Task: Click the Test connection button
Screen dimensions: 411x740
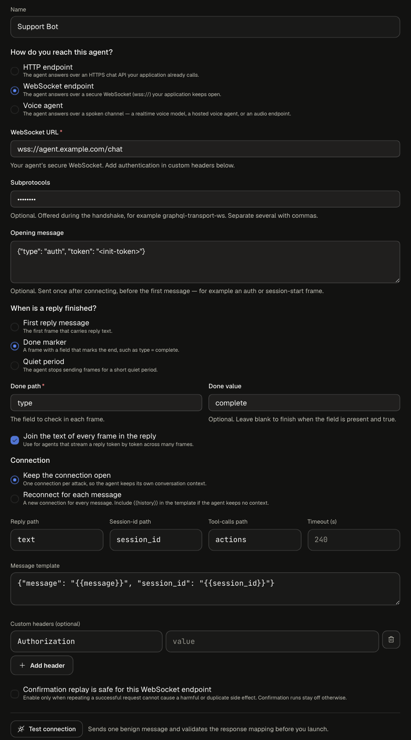Action: pos(46,729)
